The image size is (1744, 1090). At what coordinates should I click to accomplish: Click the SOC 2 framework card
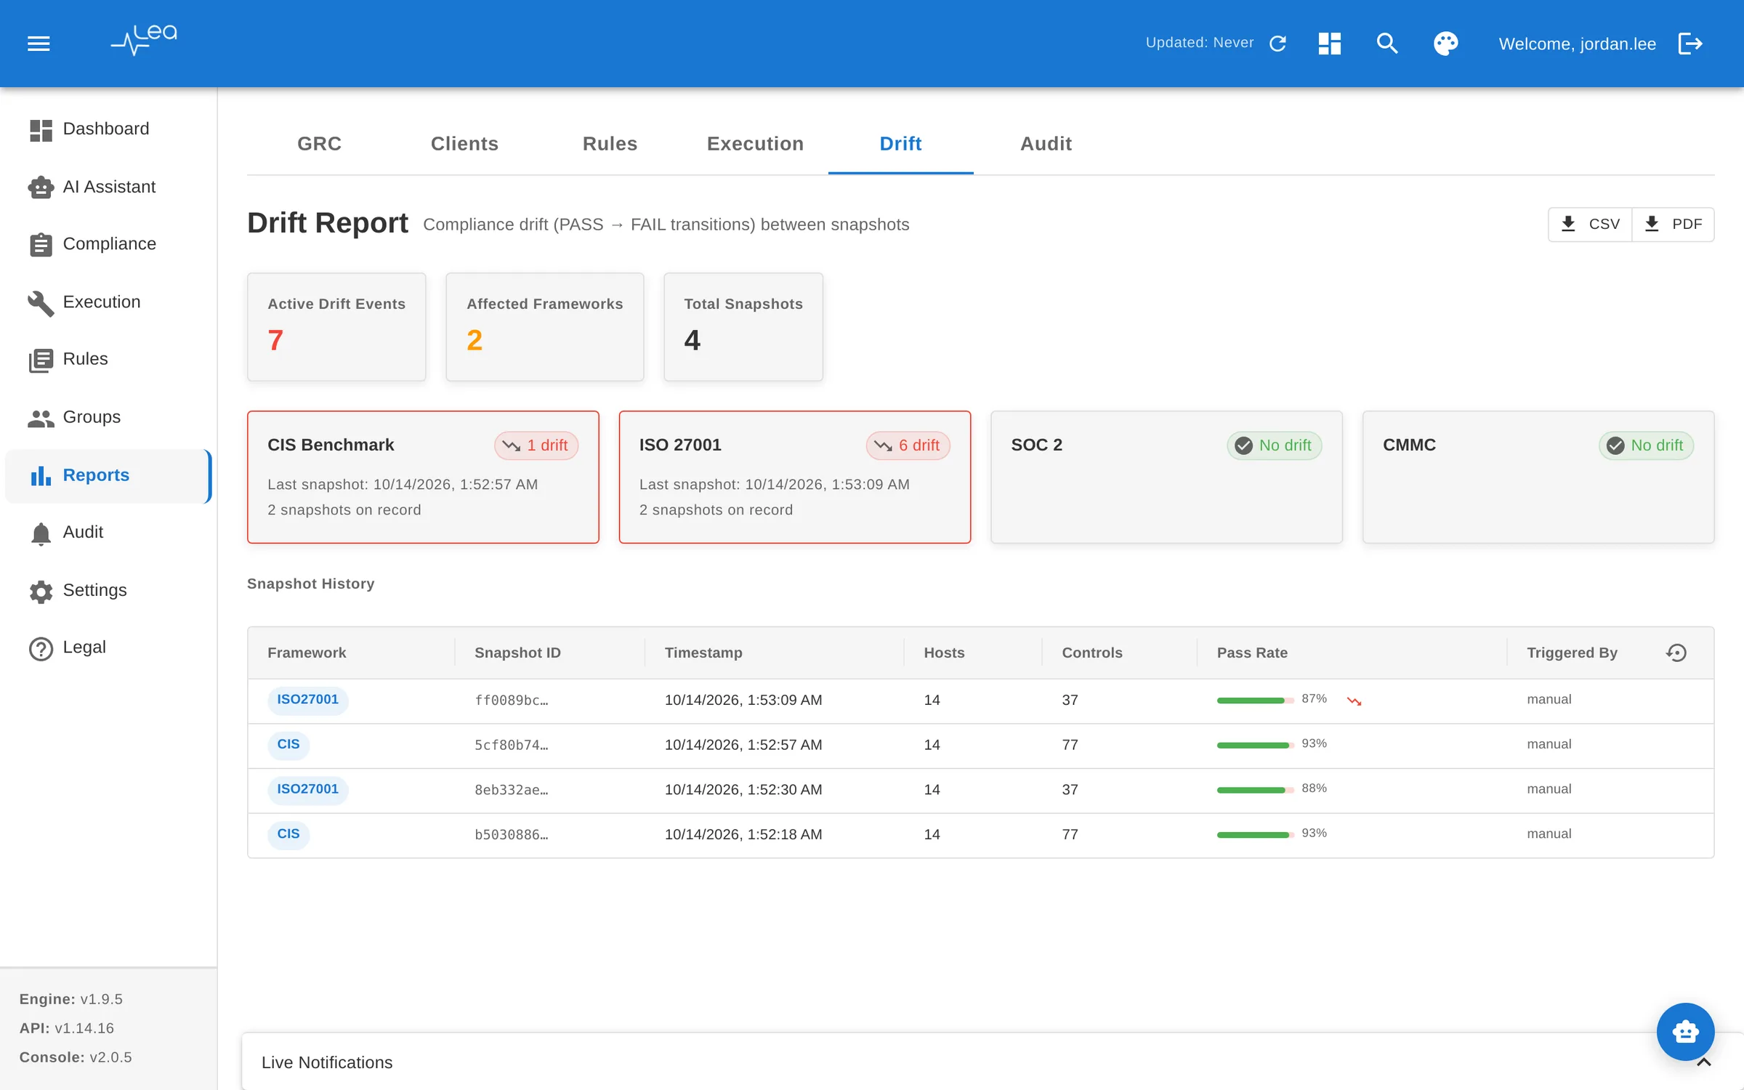(1166, 477)
